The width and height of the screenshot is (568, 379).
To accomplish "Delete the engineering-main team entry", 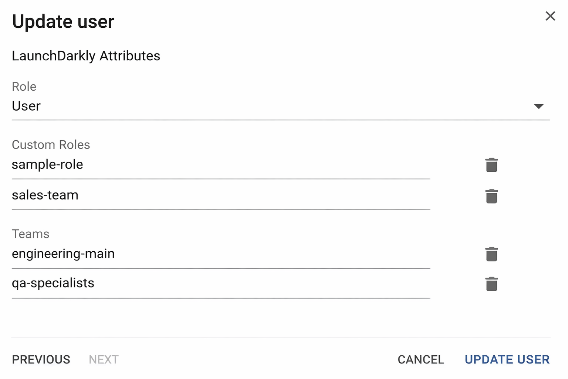I will (491, 254).
